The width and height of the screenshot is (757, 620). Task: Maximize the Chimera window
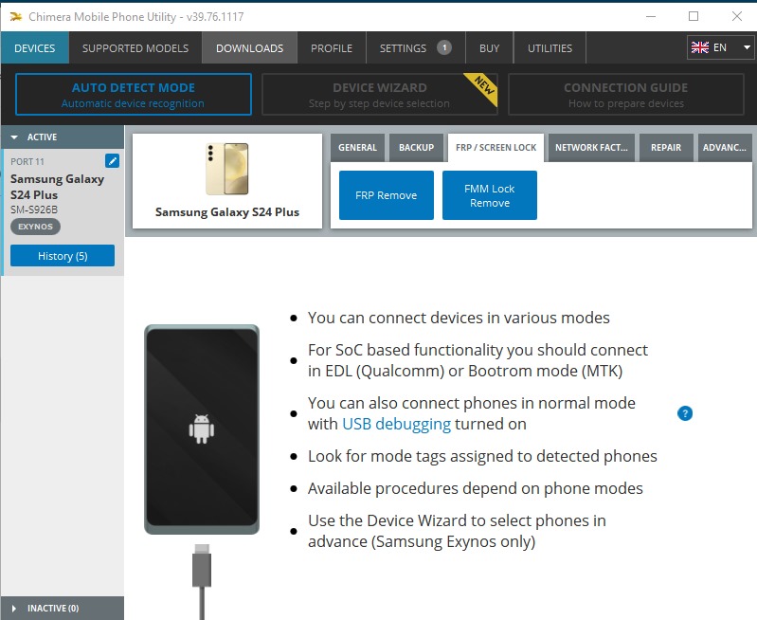click(x=694, y=16)
